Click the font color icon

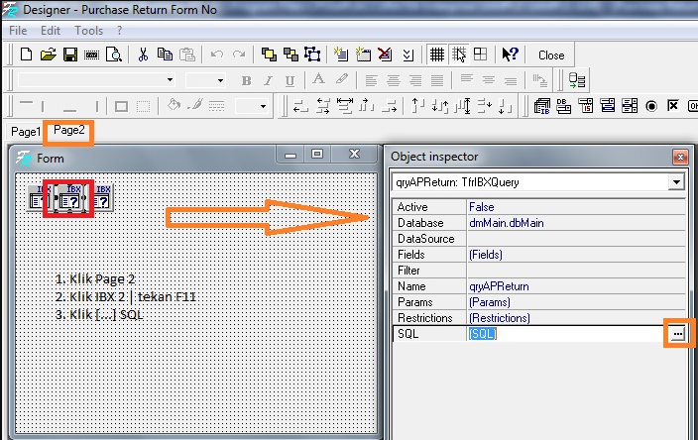click(x=318, y=80)
